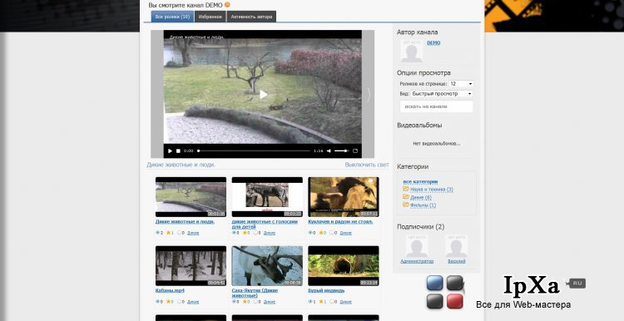Viewport: 624px width, 321px height.
Task: Adjust the video volume slider
Action: [341, 151]
